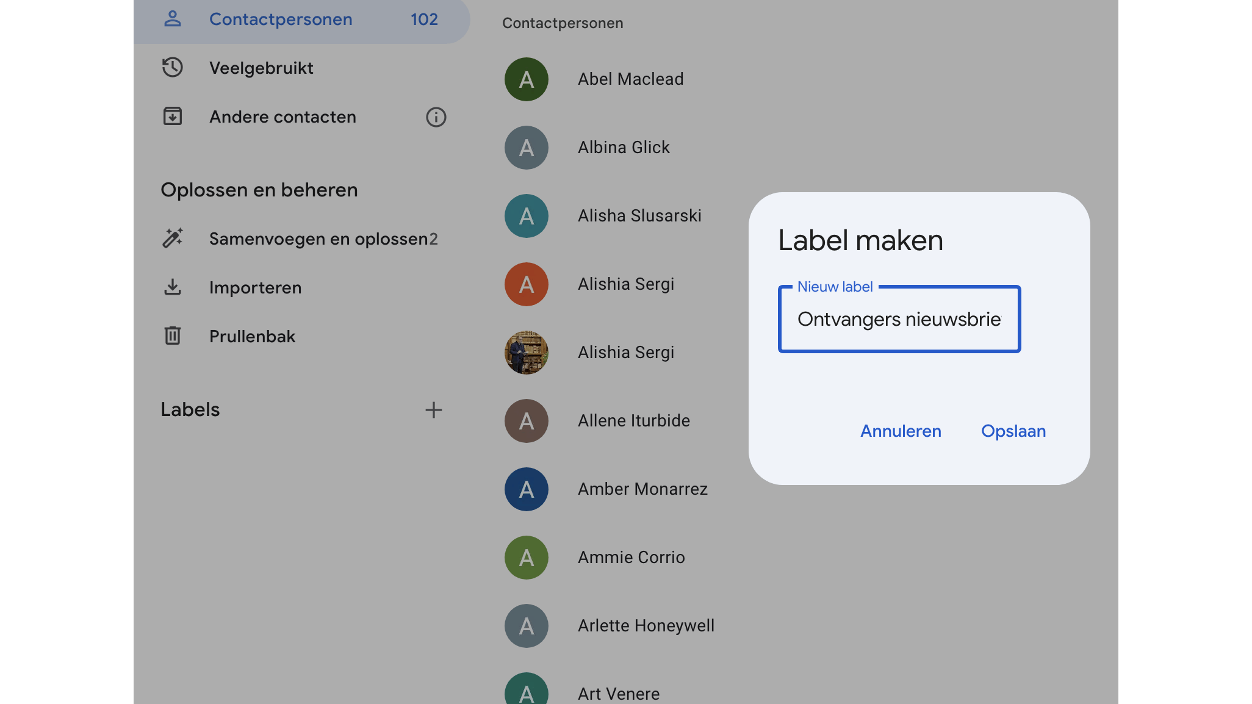The width and height of the screenshot is (1252, 704).
Task: Click the Andere contacten archive icon
Action: (x=173, y=117)
